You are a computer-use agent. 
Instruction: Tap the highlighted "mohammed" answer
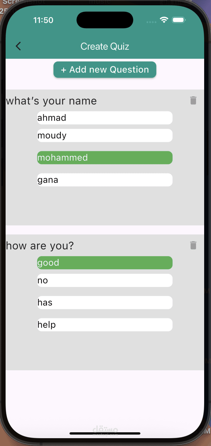pyautogui.click(x=105, y=158)
